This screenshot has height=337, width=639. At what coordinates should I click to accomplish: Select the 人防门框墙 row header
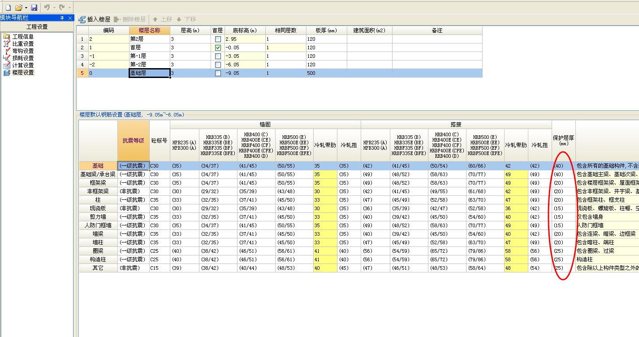[98, 225]
